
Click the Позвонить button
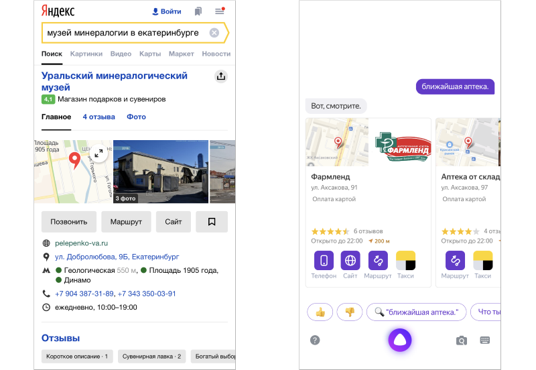click(x=69, y=222)
